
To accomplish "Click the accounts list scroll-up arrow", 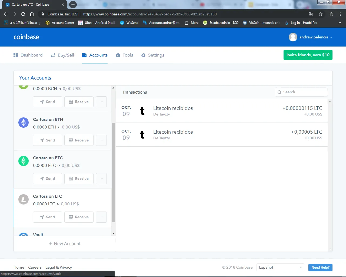I will point(113,88).
